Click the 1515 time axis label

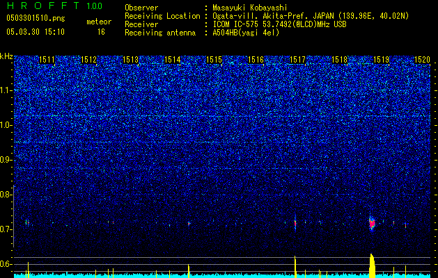(214, 60)
